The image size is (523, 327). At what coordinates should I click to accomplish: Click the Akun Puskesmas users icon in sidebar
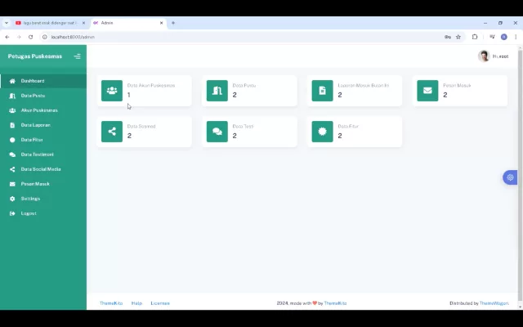[x=12, y=110]
